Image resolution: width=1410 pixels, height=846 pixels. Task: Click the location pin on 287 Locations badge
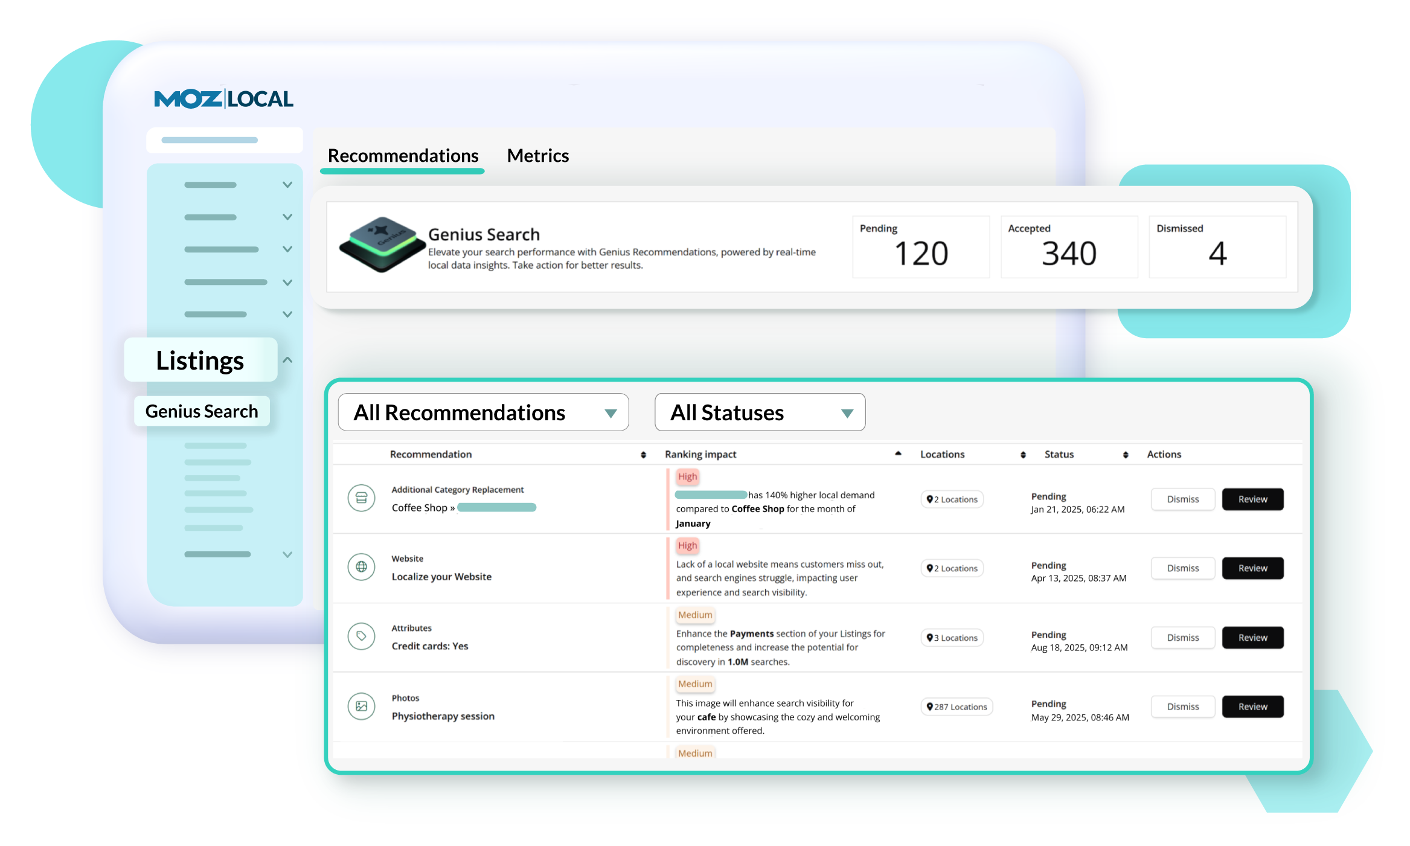click(929, 707)
